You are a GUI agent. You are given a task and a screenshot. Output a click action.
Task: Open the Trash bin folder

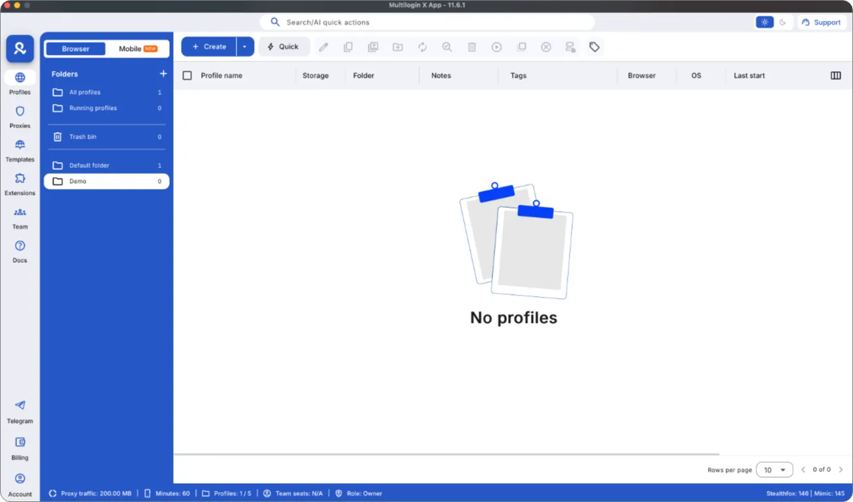(x=106, y=137)
